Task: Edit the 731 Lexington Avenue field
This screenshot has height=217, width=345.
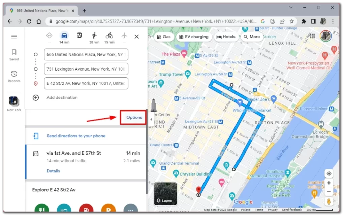Action: tap(86, 69)
